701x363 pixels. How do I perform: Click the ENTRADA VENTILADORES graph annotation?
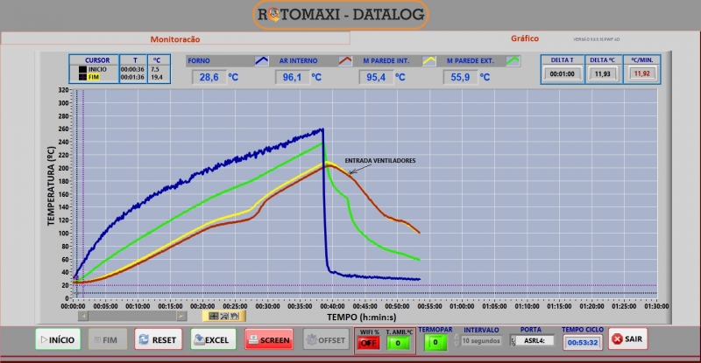click(x=380, y=161)
